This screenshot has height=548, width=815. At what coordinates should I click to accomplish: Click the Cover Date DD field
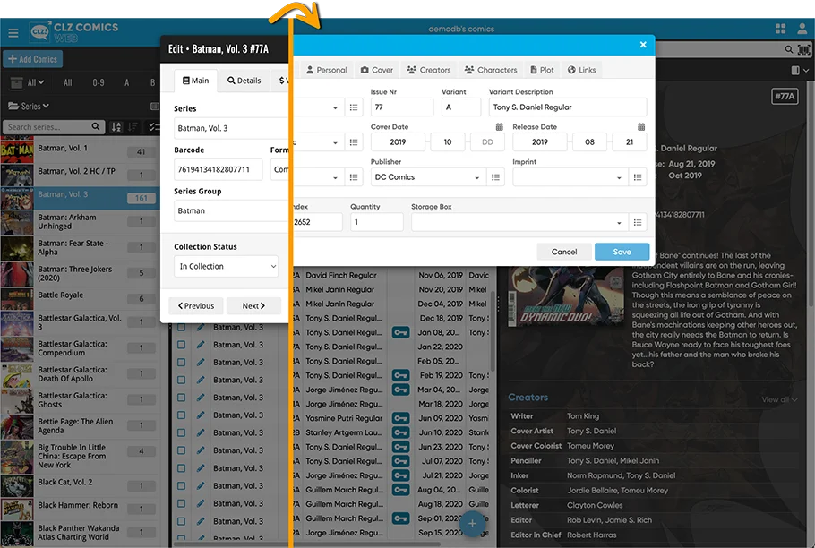(x=487, y=141)
